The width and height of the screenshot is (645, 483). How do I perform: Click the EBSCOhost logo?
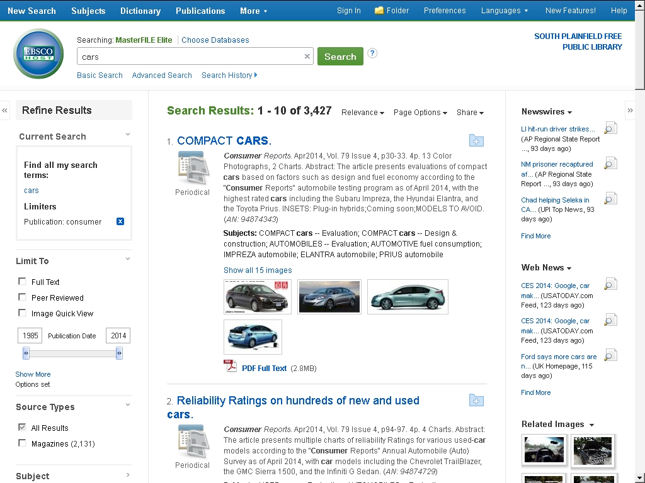(38, 53)
